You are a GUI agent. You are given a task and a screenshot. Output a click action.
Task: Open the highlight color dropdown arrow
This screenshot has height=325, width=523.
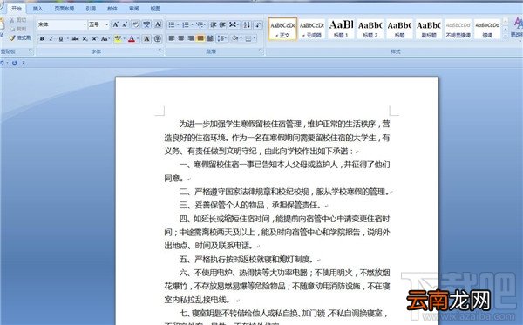coord(124,38)
